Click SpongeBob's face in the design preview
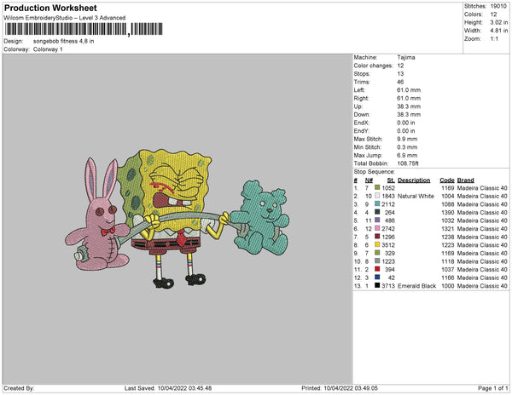Screen dimensions: 512x395 (175, 189)
